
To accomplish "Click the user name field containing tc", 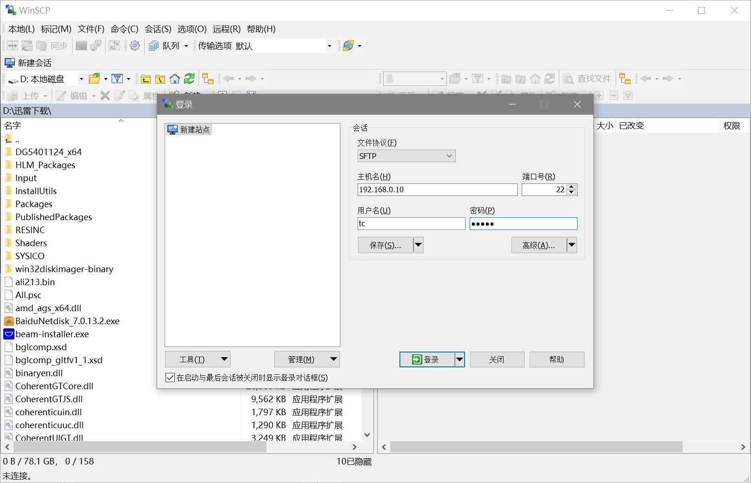I will pyautogui.click(x=411, y=223).
